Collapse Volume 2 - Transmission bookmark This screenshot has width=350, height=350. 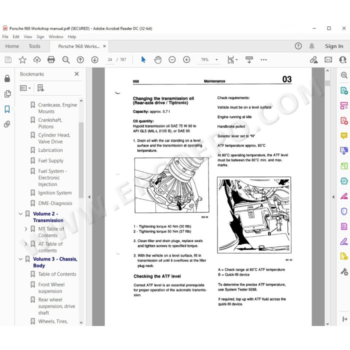tap(20, 214)
